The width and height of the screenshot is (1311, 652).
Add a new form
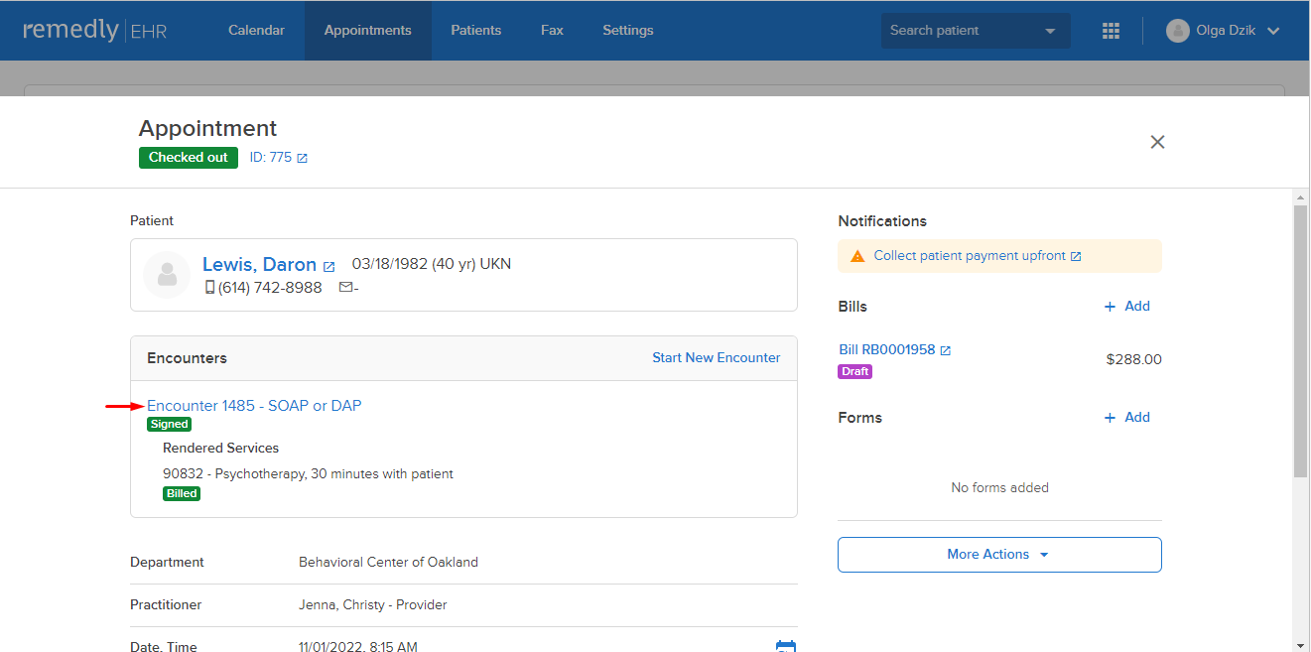point(1126,418)
